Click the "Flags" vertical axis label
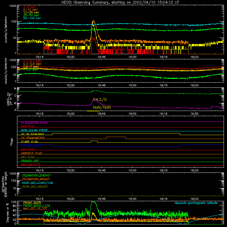Image resolution: width=227 pixels, height=227 pixels. coord(12,142)
